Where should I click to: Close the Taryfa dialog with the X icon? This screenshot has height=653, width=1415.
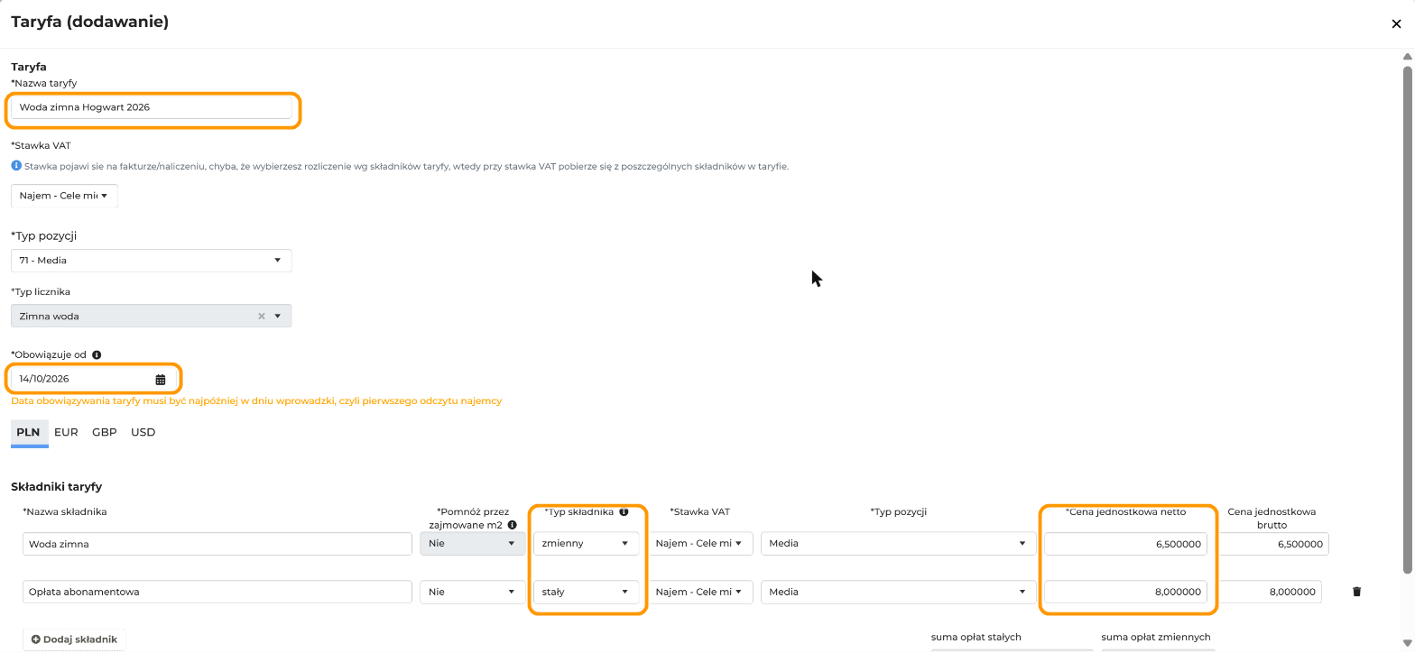pos(1396,24)
